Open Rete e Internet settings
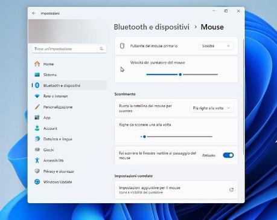Image resolution: width=277 pixels, height=220 pixels. click(69, 96)
